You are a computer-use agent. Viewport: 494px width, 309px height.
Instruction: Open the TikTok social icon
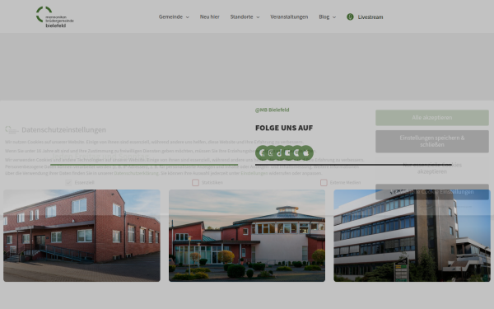tap(279, 153)
